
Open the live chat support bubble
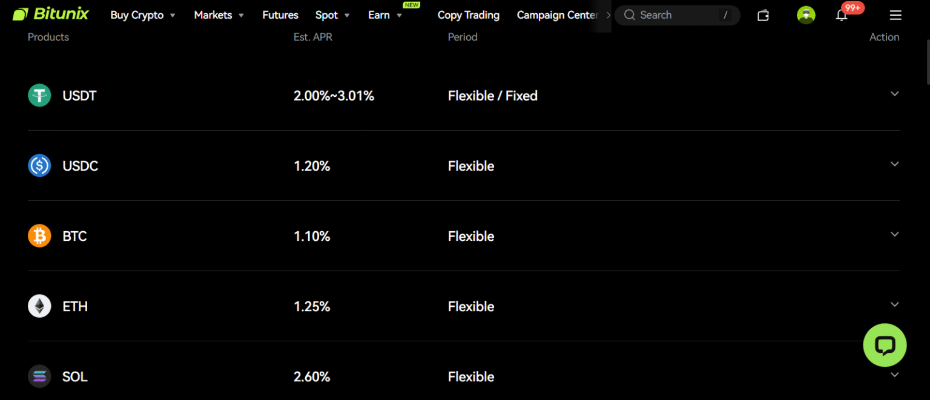click(885, 345)
